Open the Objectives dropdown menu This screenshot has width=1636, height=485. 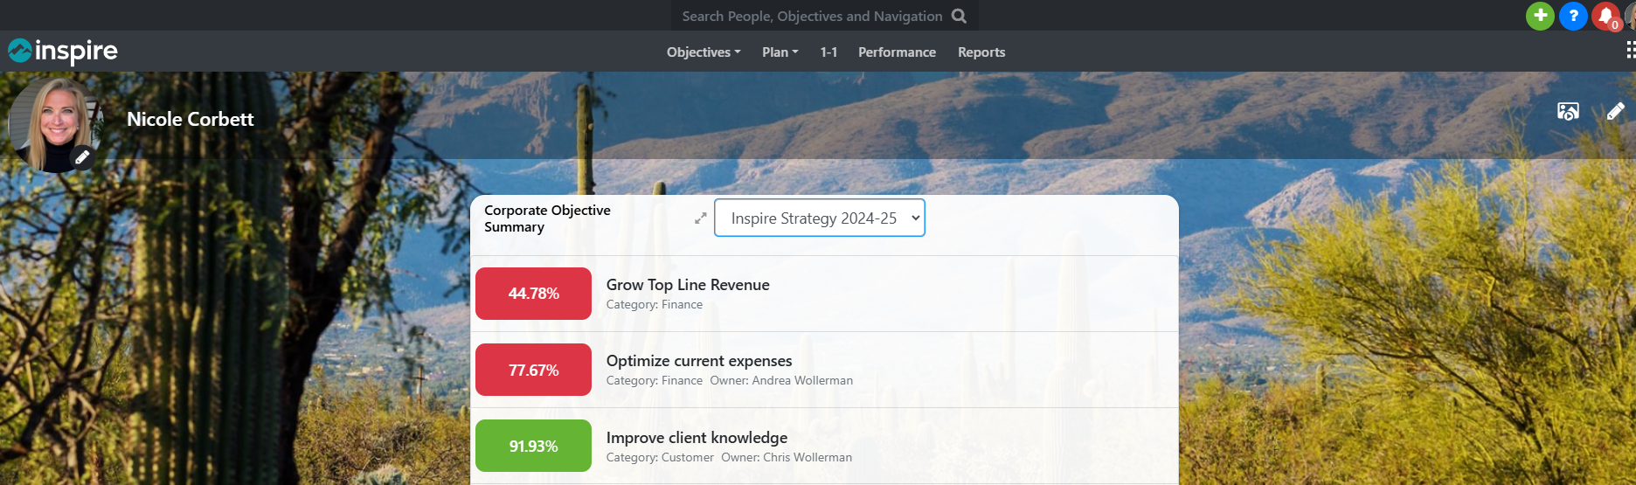[x=704, y=52]
